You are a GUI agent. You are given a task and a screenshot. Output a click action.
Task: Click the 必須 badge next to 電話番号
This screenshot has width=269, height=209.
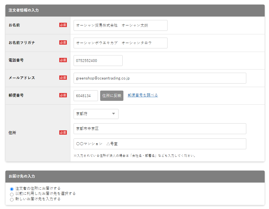click(63, 60)
